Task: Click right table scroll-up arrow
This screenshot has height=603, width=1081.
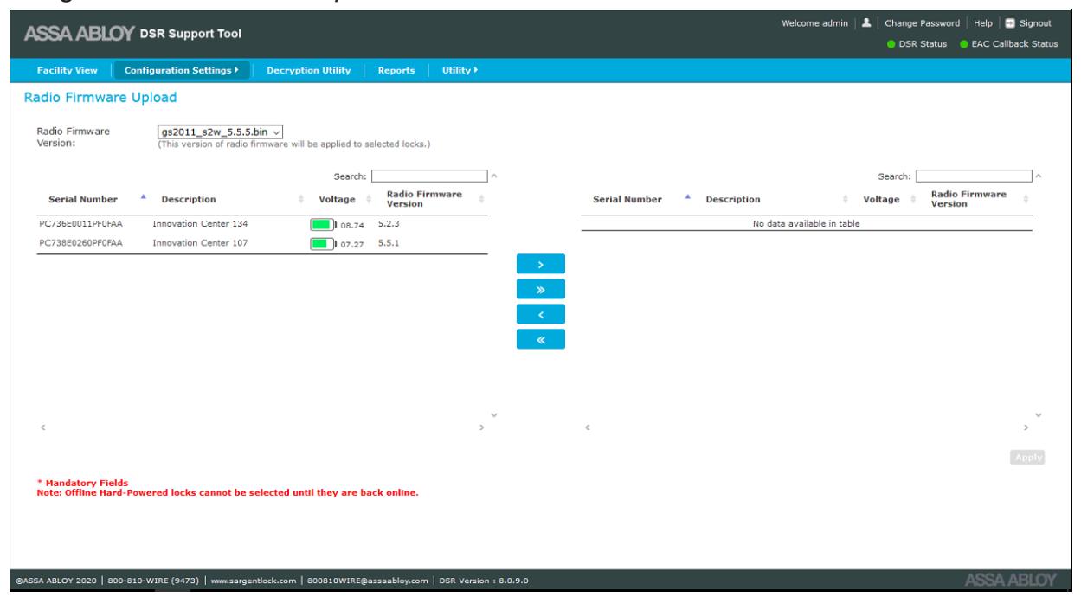Action: [1039, 177]
